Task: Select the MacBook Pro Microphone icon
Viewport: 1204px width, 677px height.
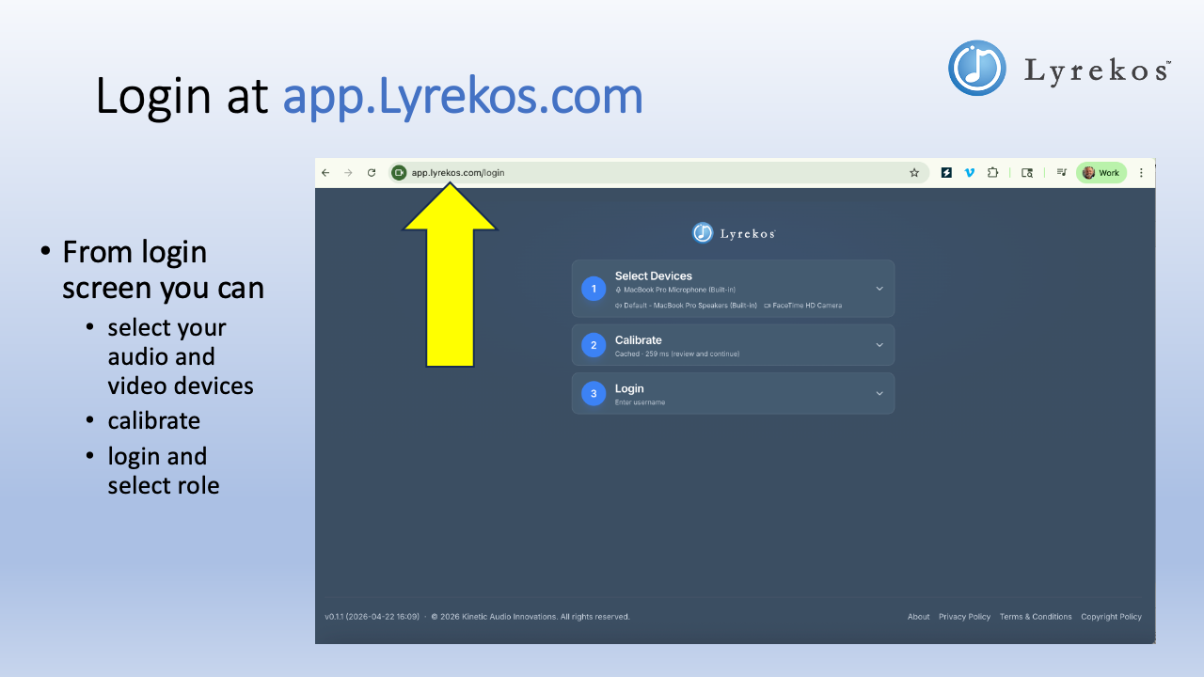Action: 618,290
